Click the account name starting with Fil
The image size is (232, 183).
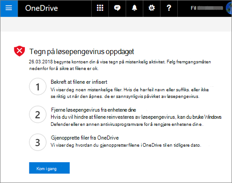(207, 8)
